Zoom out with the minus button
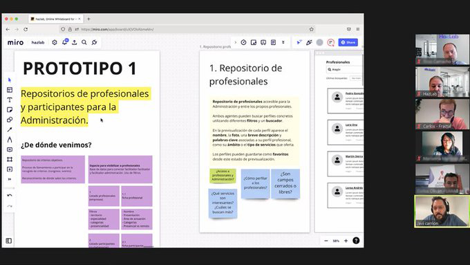 point(326,241)
